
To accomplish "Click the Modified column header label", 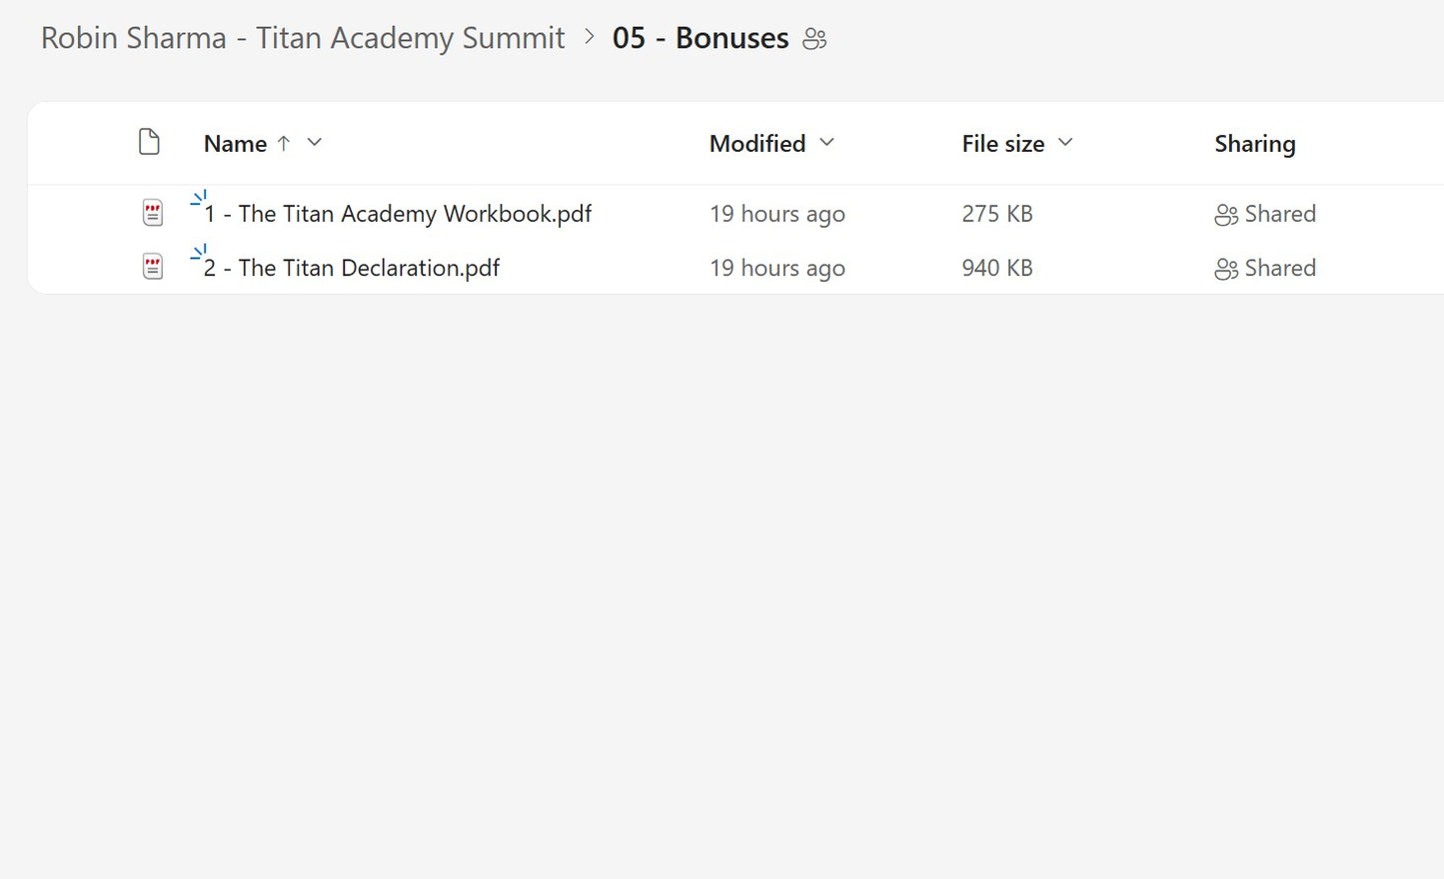I will [756, 143].
